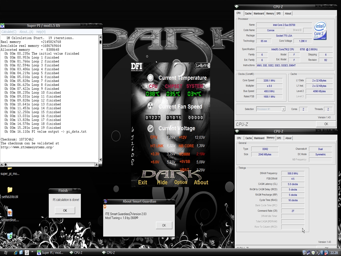Select the second CPU-Z taskbar button
The height and width of the screenshot is (256, 341).
(x=109, y=253)
